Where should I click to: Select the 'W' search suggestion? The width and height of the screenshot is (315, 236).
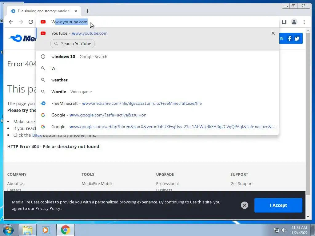click(157, 68)
